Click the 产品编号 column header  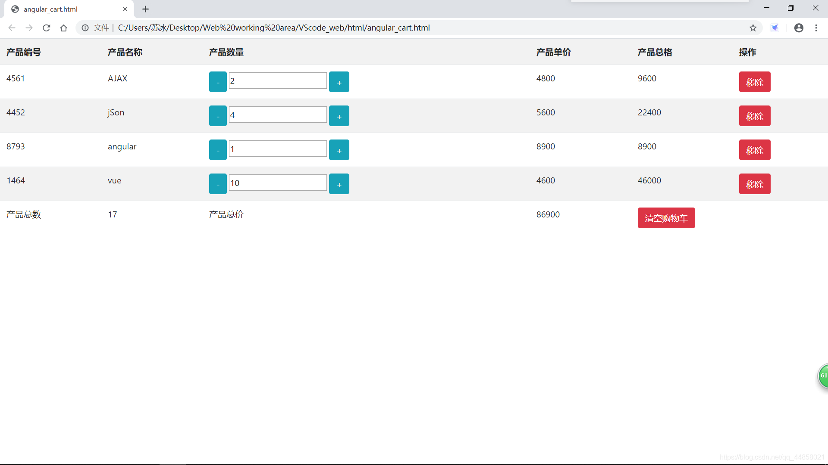click(24, 52)
